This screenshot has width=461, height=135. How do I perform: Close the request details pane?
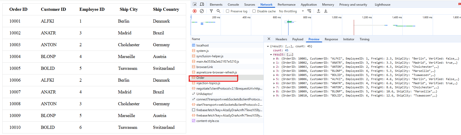pos(269,39)
